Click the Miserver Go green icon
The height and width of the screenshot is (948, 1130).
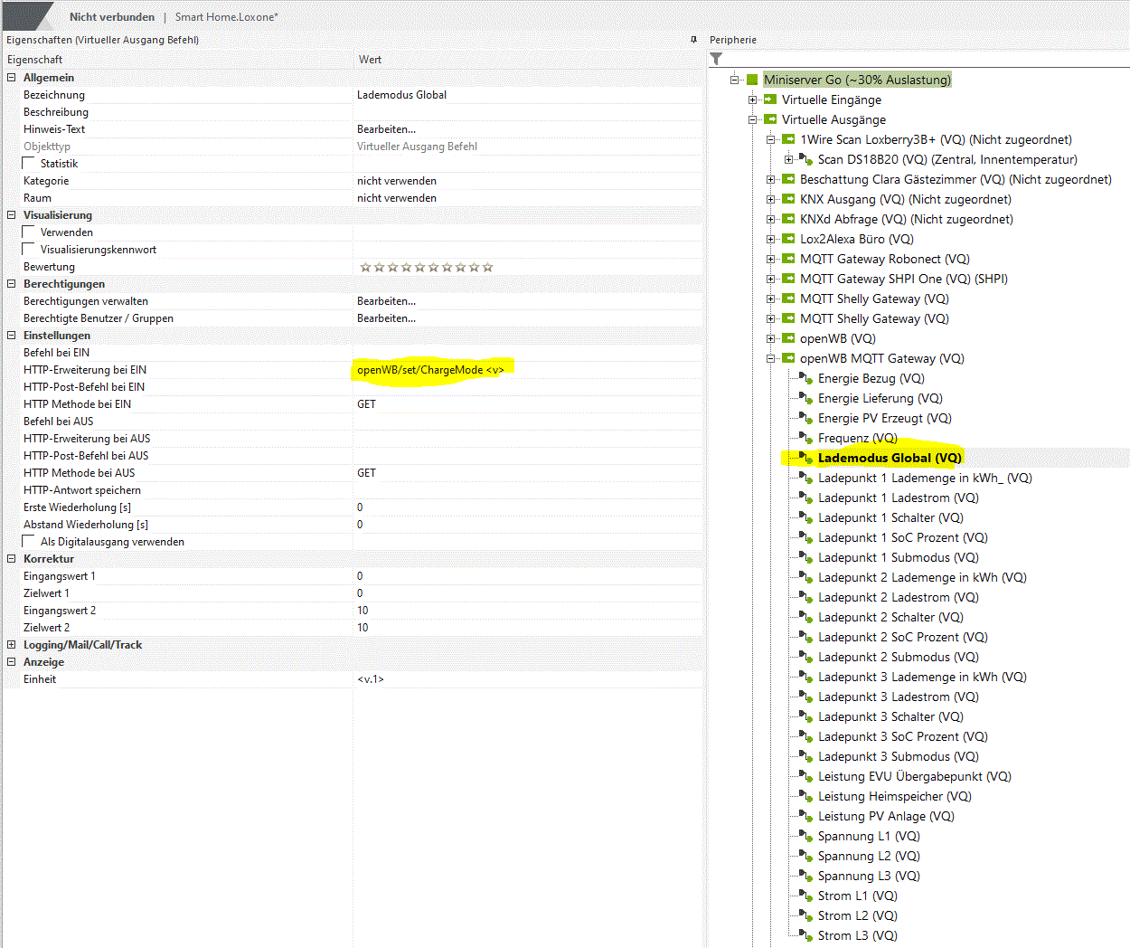(752, 80)
